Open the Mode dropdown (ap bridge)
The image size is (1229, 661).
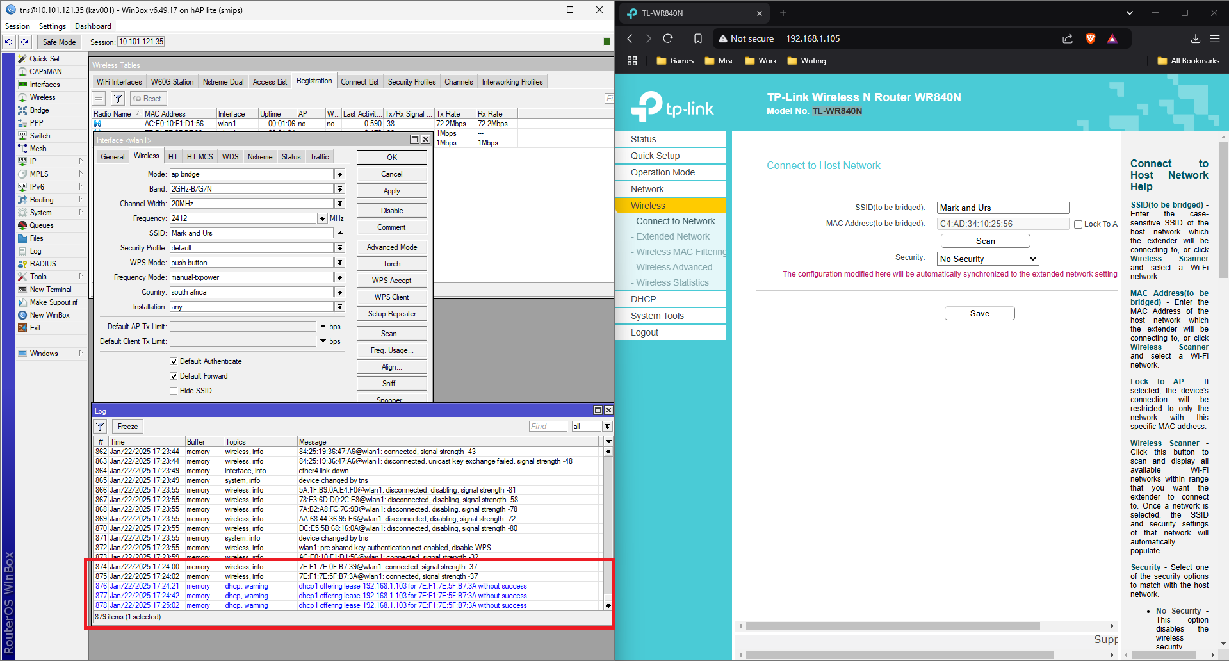pos(339,174)
